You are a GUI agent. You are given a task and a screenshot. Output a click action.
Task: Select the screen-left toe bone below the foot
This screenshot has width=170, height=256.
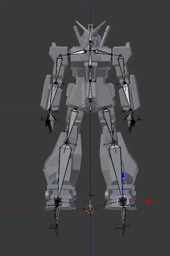[57, 216]
